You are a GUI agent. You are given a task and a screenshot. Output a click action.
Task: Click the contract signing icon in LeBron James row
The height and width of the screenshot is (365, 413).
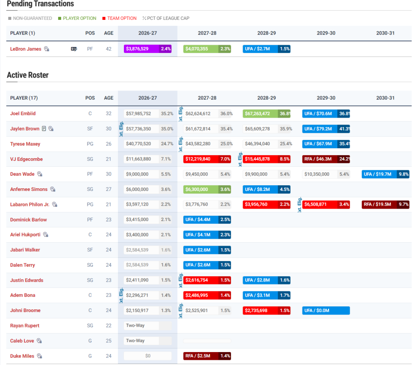74,49
